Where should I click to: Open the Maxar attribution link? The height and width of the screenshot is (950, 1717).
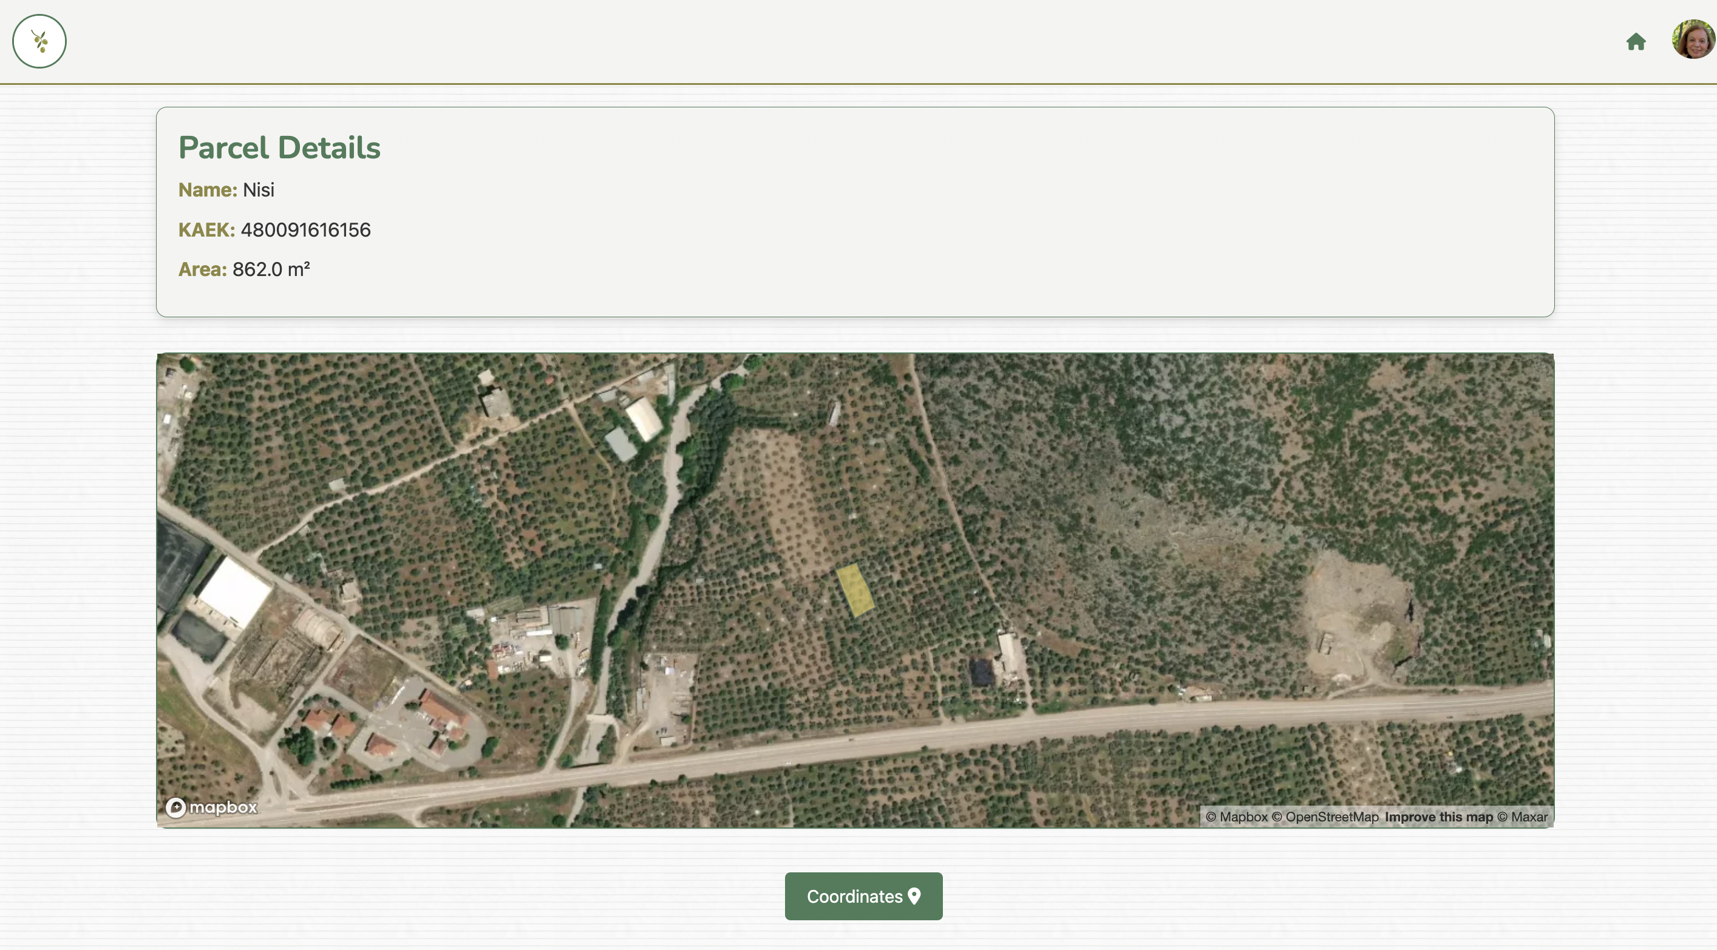point(1531,817)
